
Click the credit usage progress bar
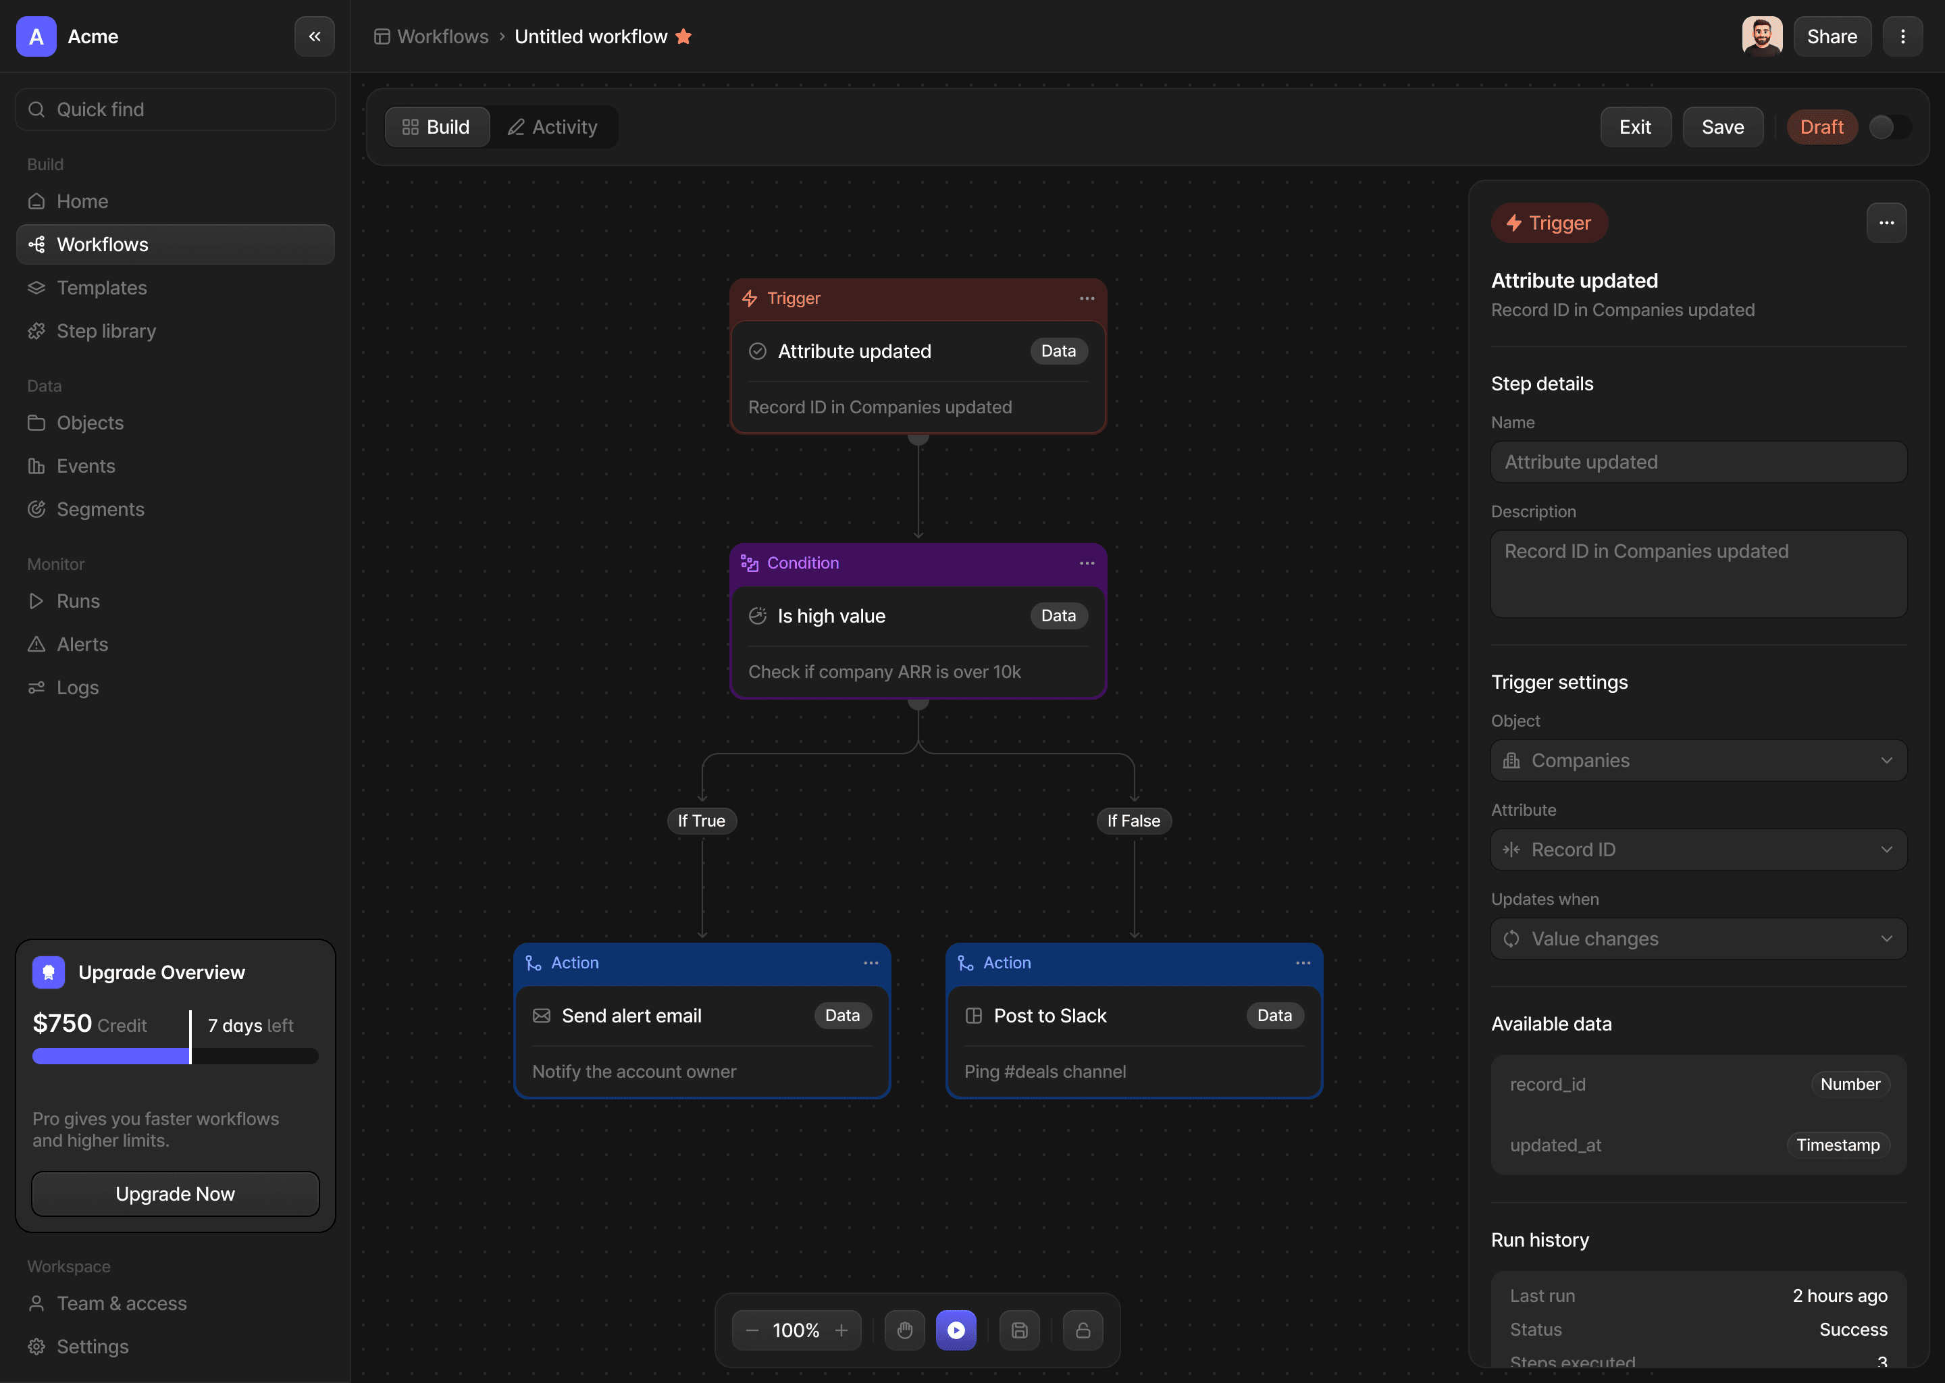click(x=176, y=1056)
